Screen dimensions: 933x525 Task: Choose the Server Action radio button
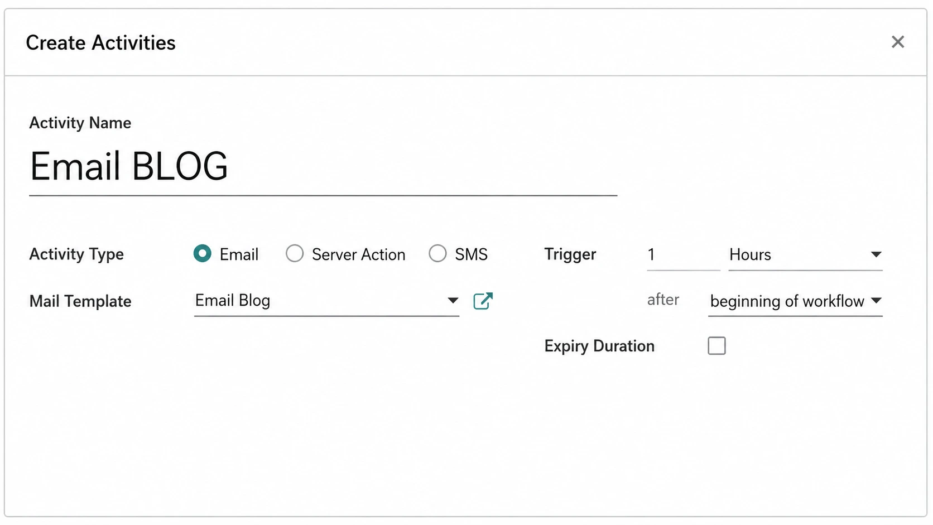[x=295, y=254]
